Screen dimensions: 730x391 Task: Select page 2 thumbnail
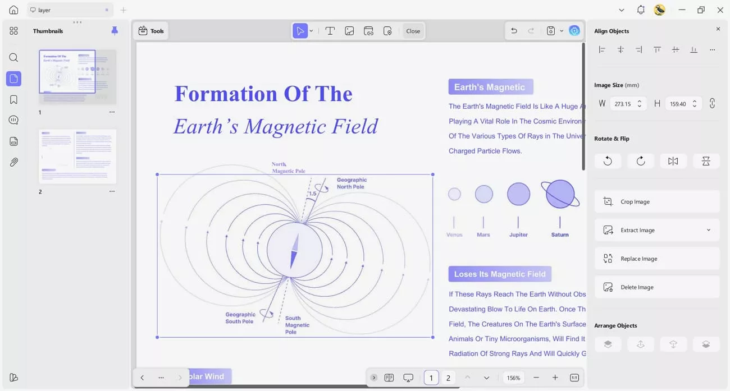(77, 157)
